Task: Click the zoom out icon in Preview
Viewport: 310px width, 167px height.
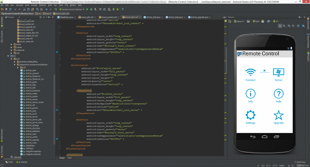Action: click(293, 26)
